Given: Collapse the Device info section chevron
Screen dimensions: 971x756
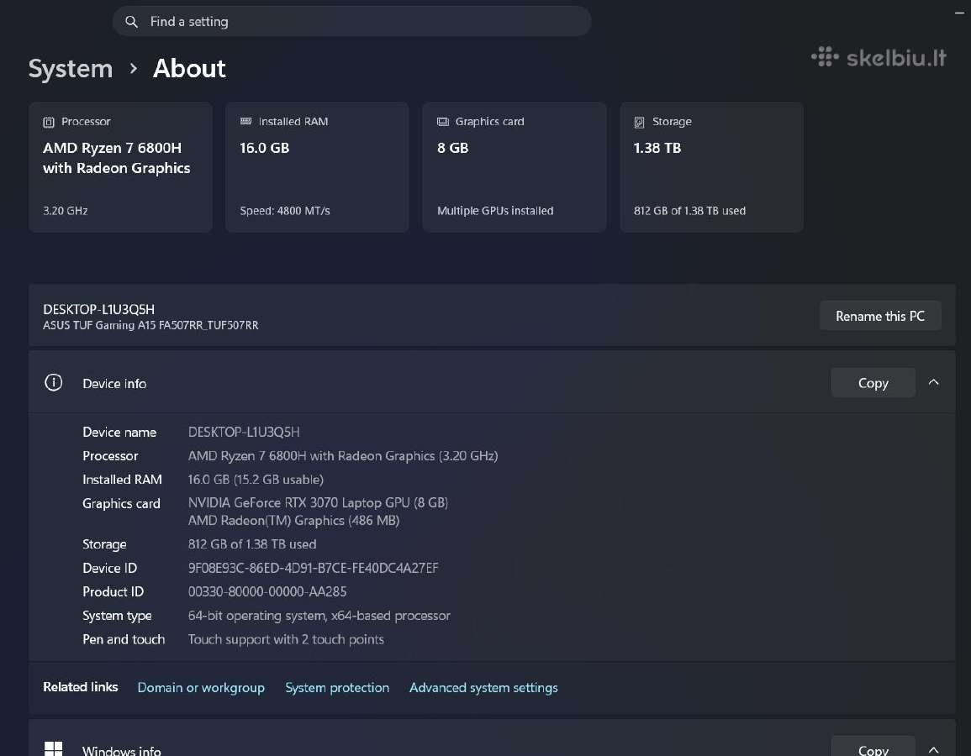Looking at the screenshot, I should (933, 382).
